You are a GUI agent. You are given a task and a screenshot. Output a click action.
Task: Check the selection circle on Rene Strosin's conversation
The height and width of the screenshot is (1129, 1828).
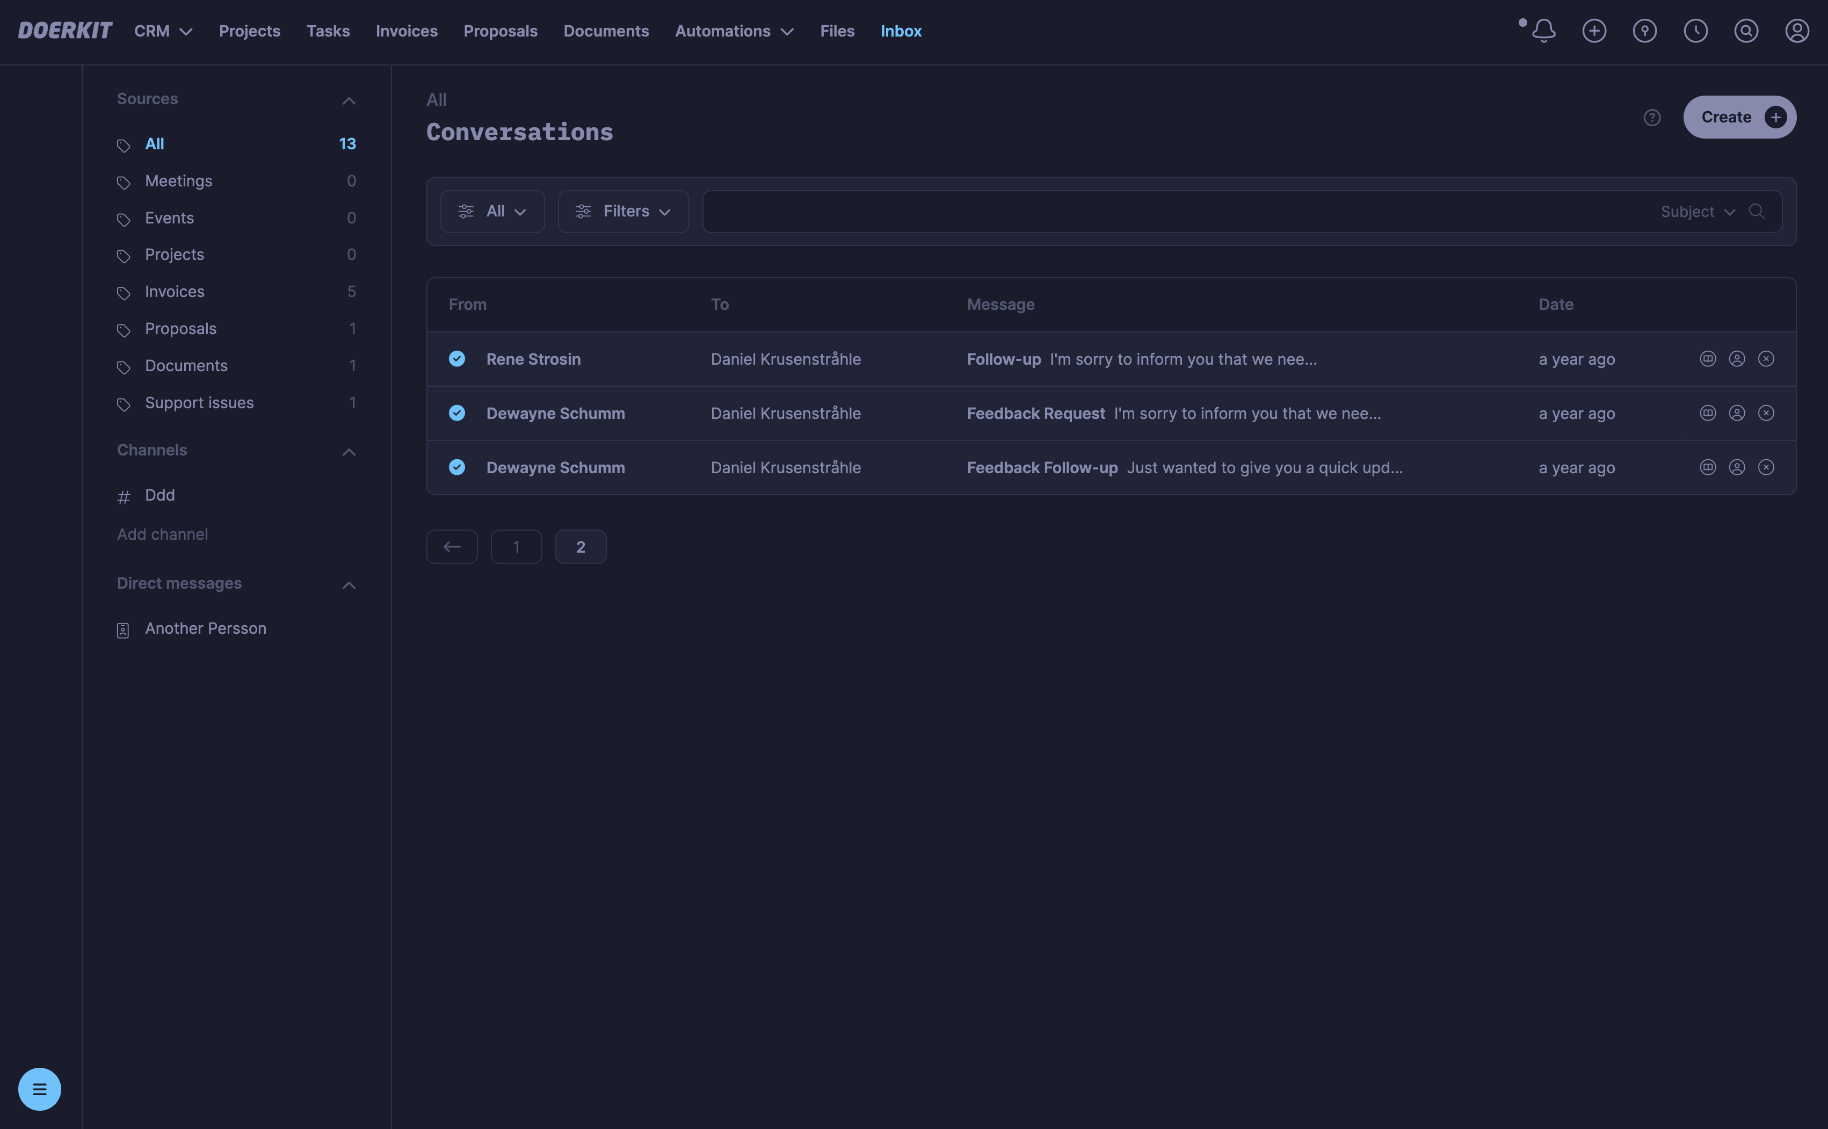(457, 358)
